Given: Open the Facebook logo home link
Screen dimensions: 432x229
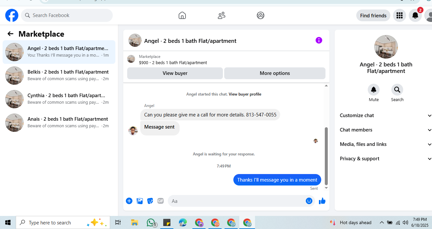Looking at the screenshot, I should click(x=12, y=15).
